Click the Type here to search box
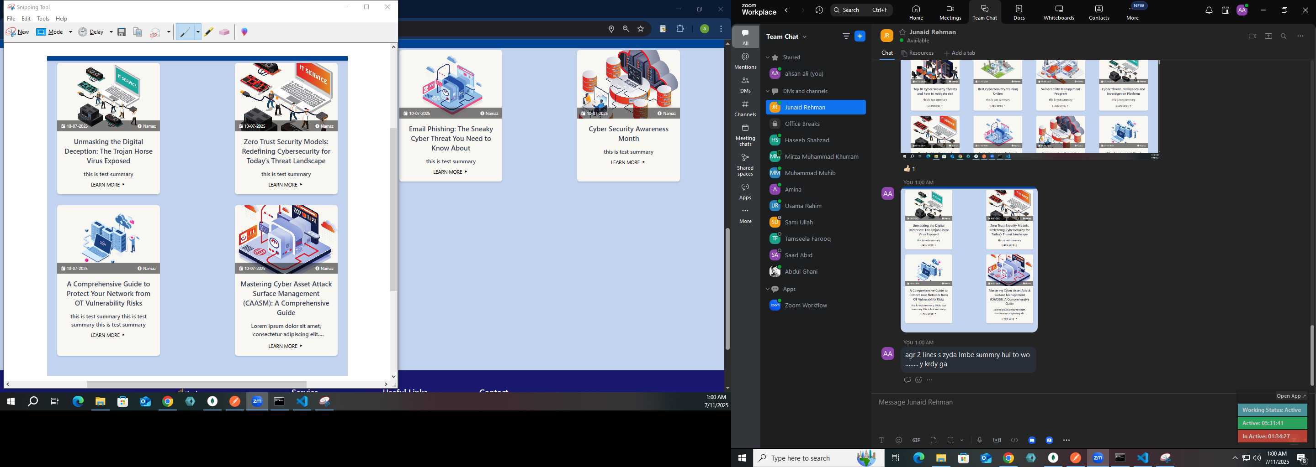The image size is (1316, 467). pyautogui.click(x=819, y=458)
